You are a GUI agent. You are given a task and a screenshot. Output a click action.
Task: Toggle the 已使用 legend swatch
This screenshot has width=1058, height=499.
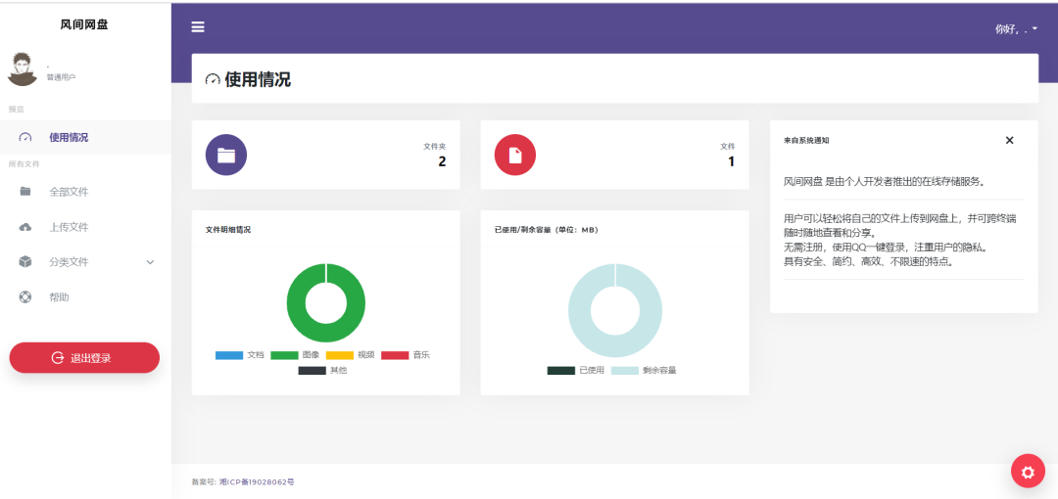(560, 371)
